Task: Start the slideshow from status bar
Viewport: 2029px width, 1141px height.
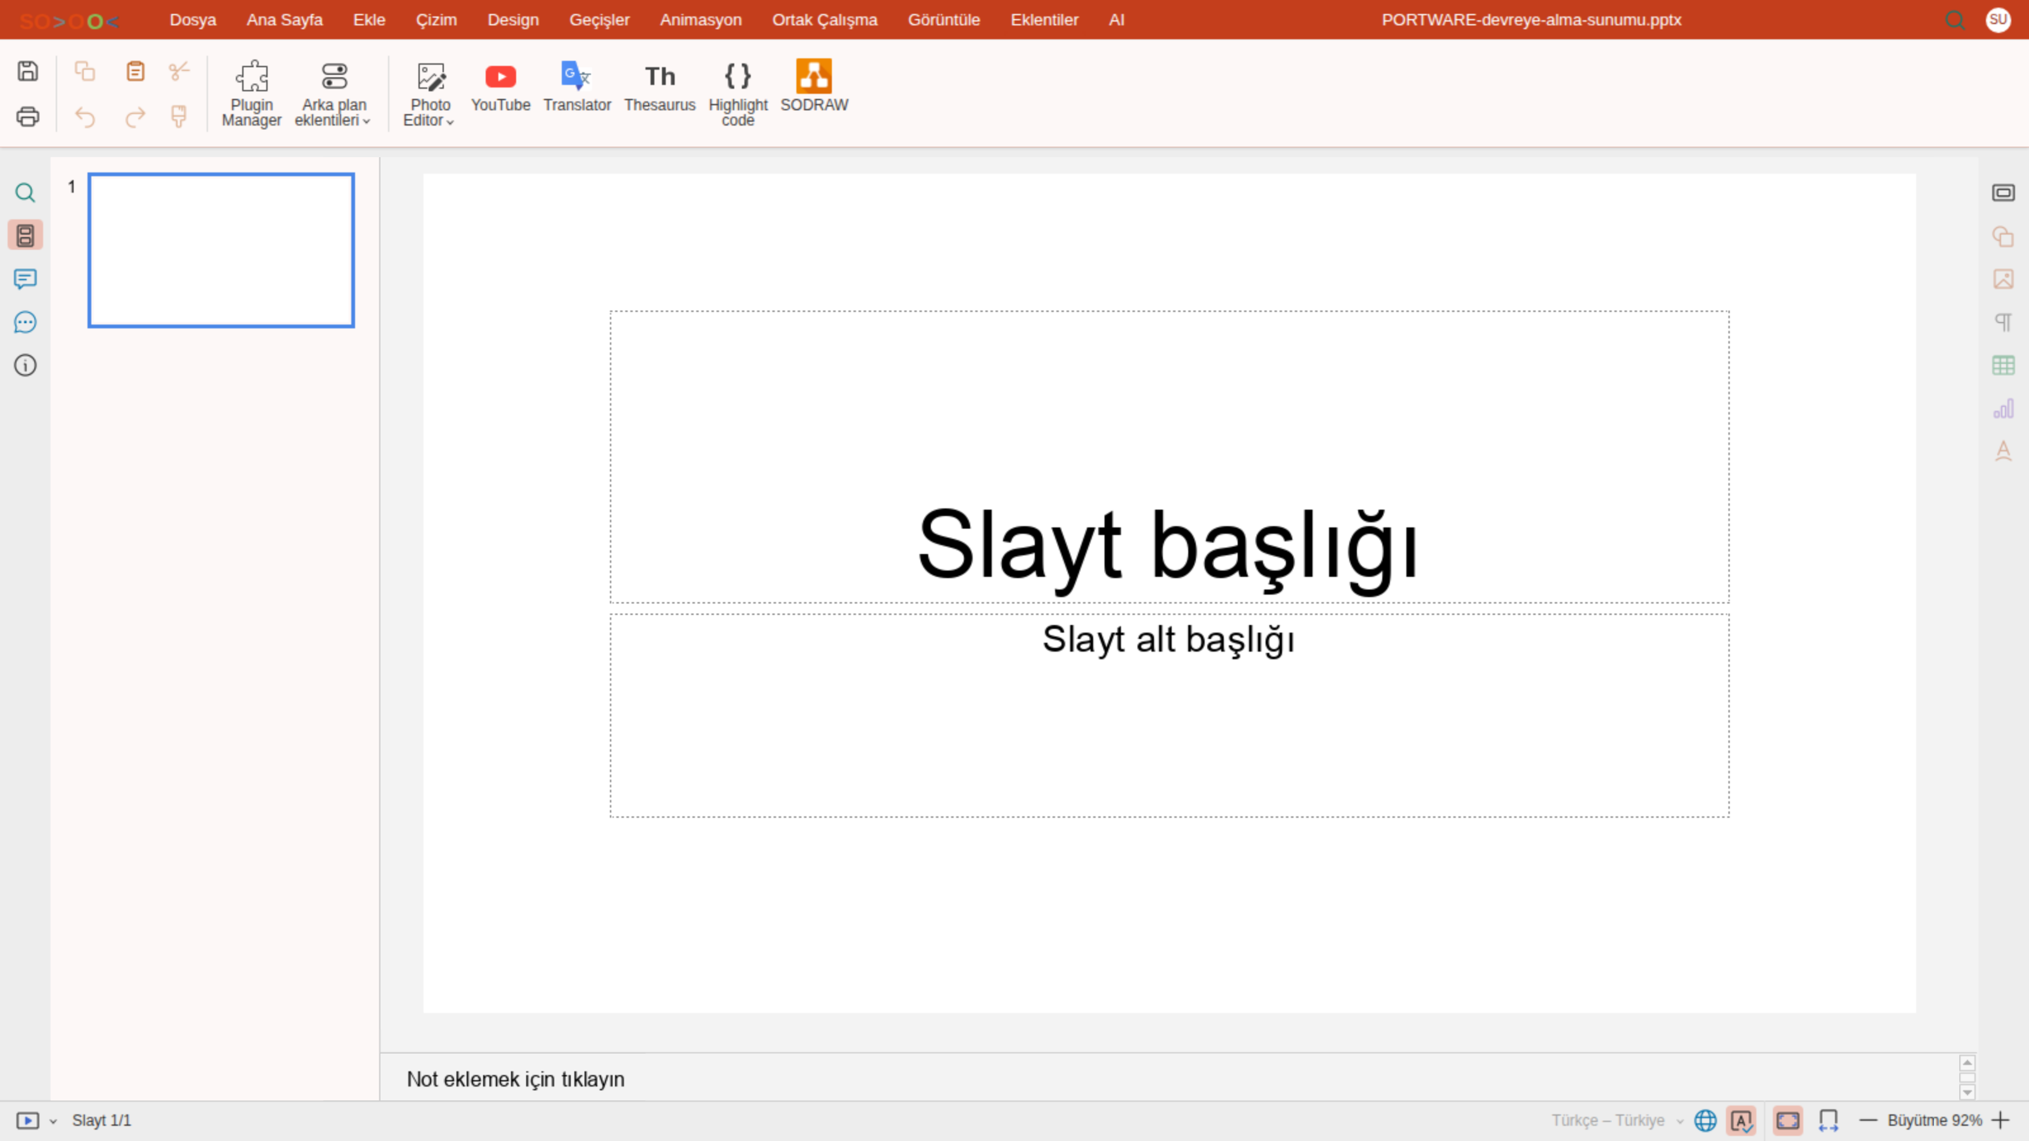Action: (27, 1121)
